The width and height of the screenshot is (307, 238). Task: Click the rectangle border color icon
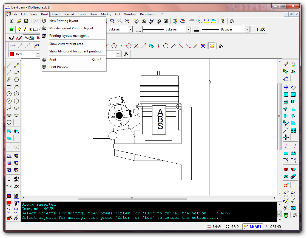pyautogui.click(x=255, y=29)
